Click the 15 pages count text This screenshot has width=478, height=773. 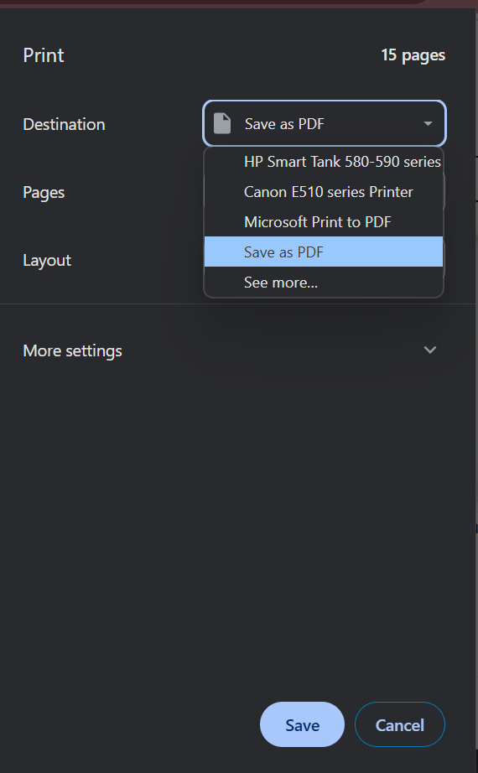413,55
